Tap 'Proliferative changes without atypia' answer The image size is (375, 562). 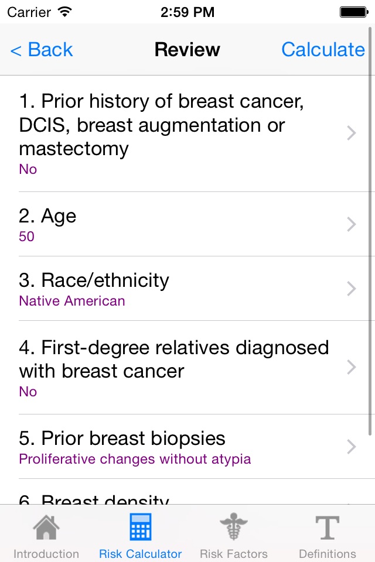135,459
